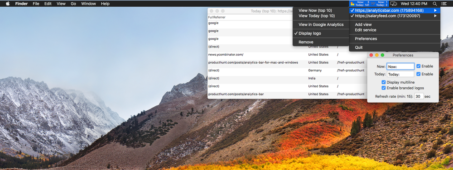Click the (direct) referrer in the Germany row
This screenshot has width=453, height=170.
coord(214,70)
